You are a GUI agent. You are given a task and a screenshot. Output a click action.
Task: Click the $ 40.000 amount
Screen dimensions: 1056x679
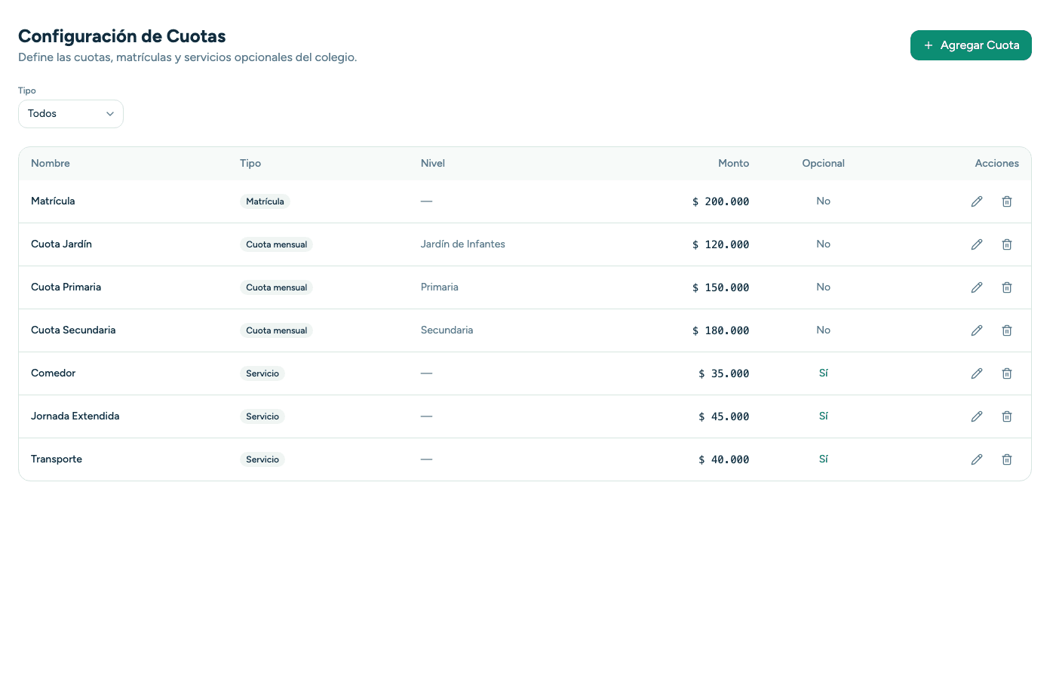tap(723, 459)
